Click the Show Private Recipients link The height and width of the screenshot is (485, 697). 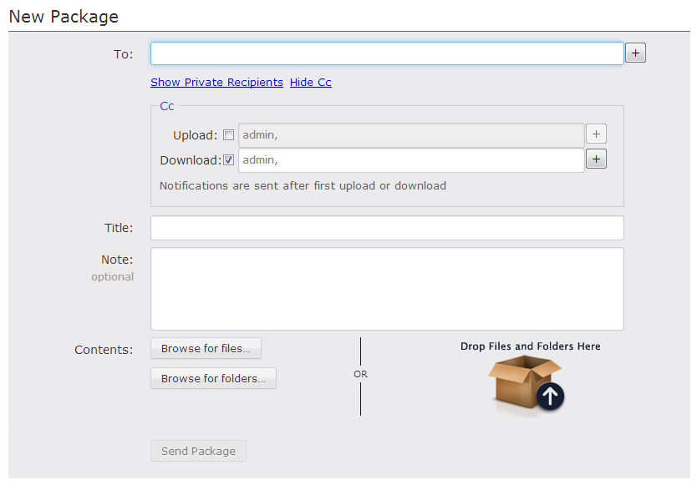click(x=216, y=82)
